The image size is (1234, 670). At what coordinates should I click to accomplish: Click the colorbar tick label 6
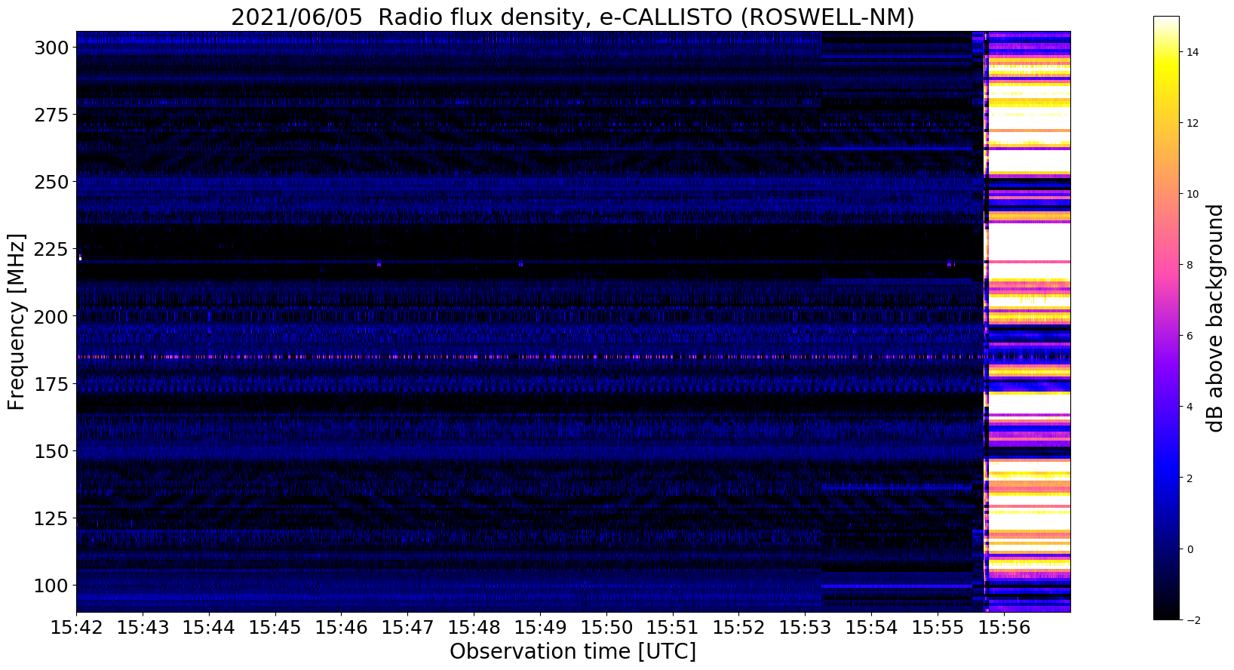click(x=1190, y=336)
